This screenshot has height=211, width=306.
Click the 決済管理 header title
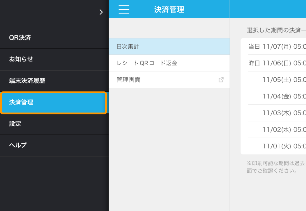tap(169, 9)
